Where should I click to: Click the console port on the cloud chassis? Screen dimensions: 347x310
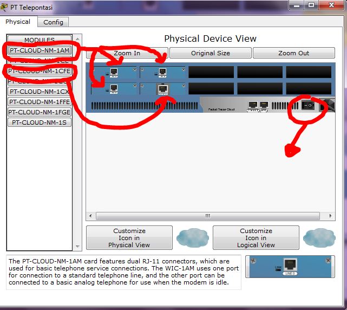click(x=253, y=105)
